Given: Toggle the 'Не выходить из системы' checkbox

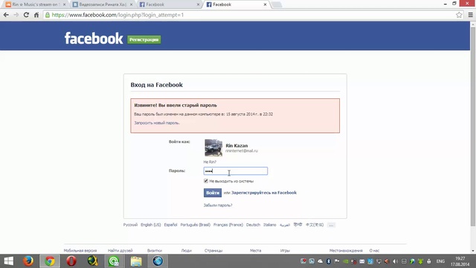Looking at the screenshot, I should coord(206,181).
